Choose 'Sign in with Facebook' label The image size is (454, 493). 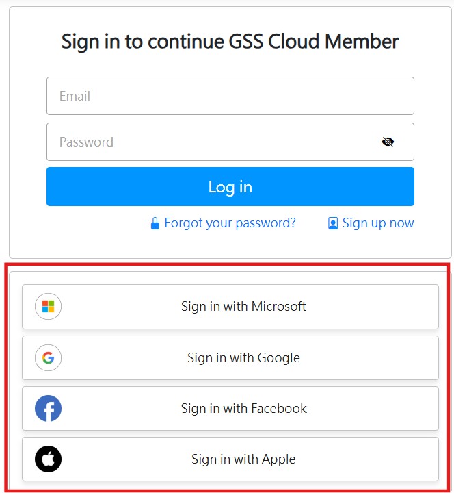[x=243, y=409]
